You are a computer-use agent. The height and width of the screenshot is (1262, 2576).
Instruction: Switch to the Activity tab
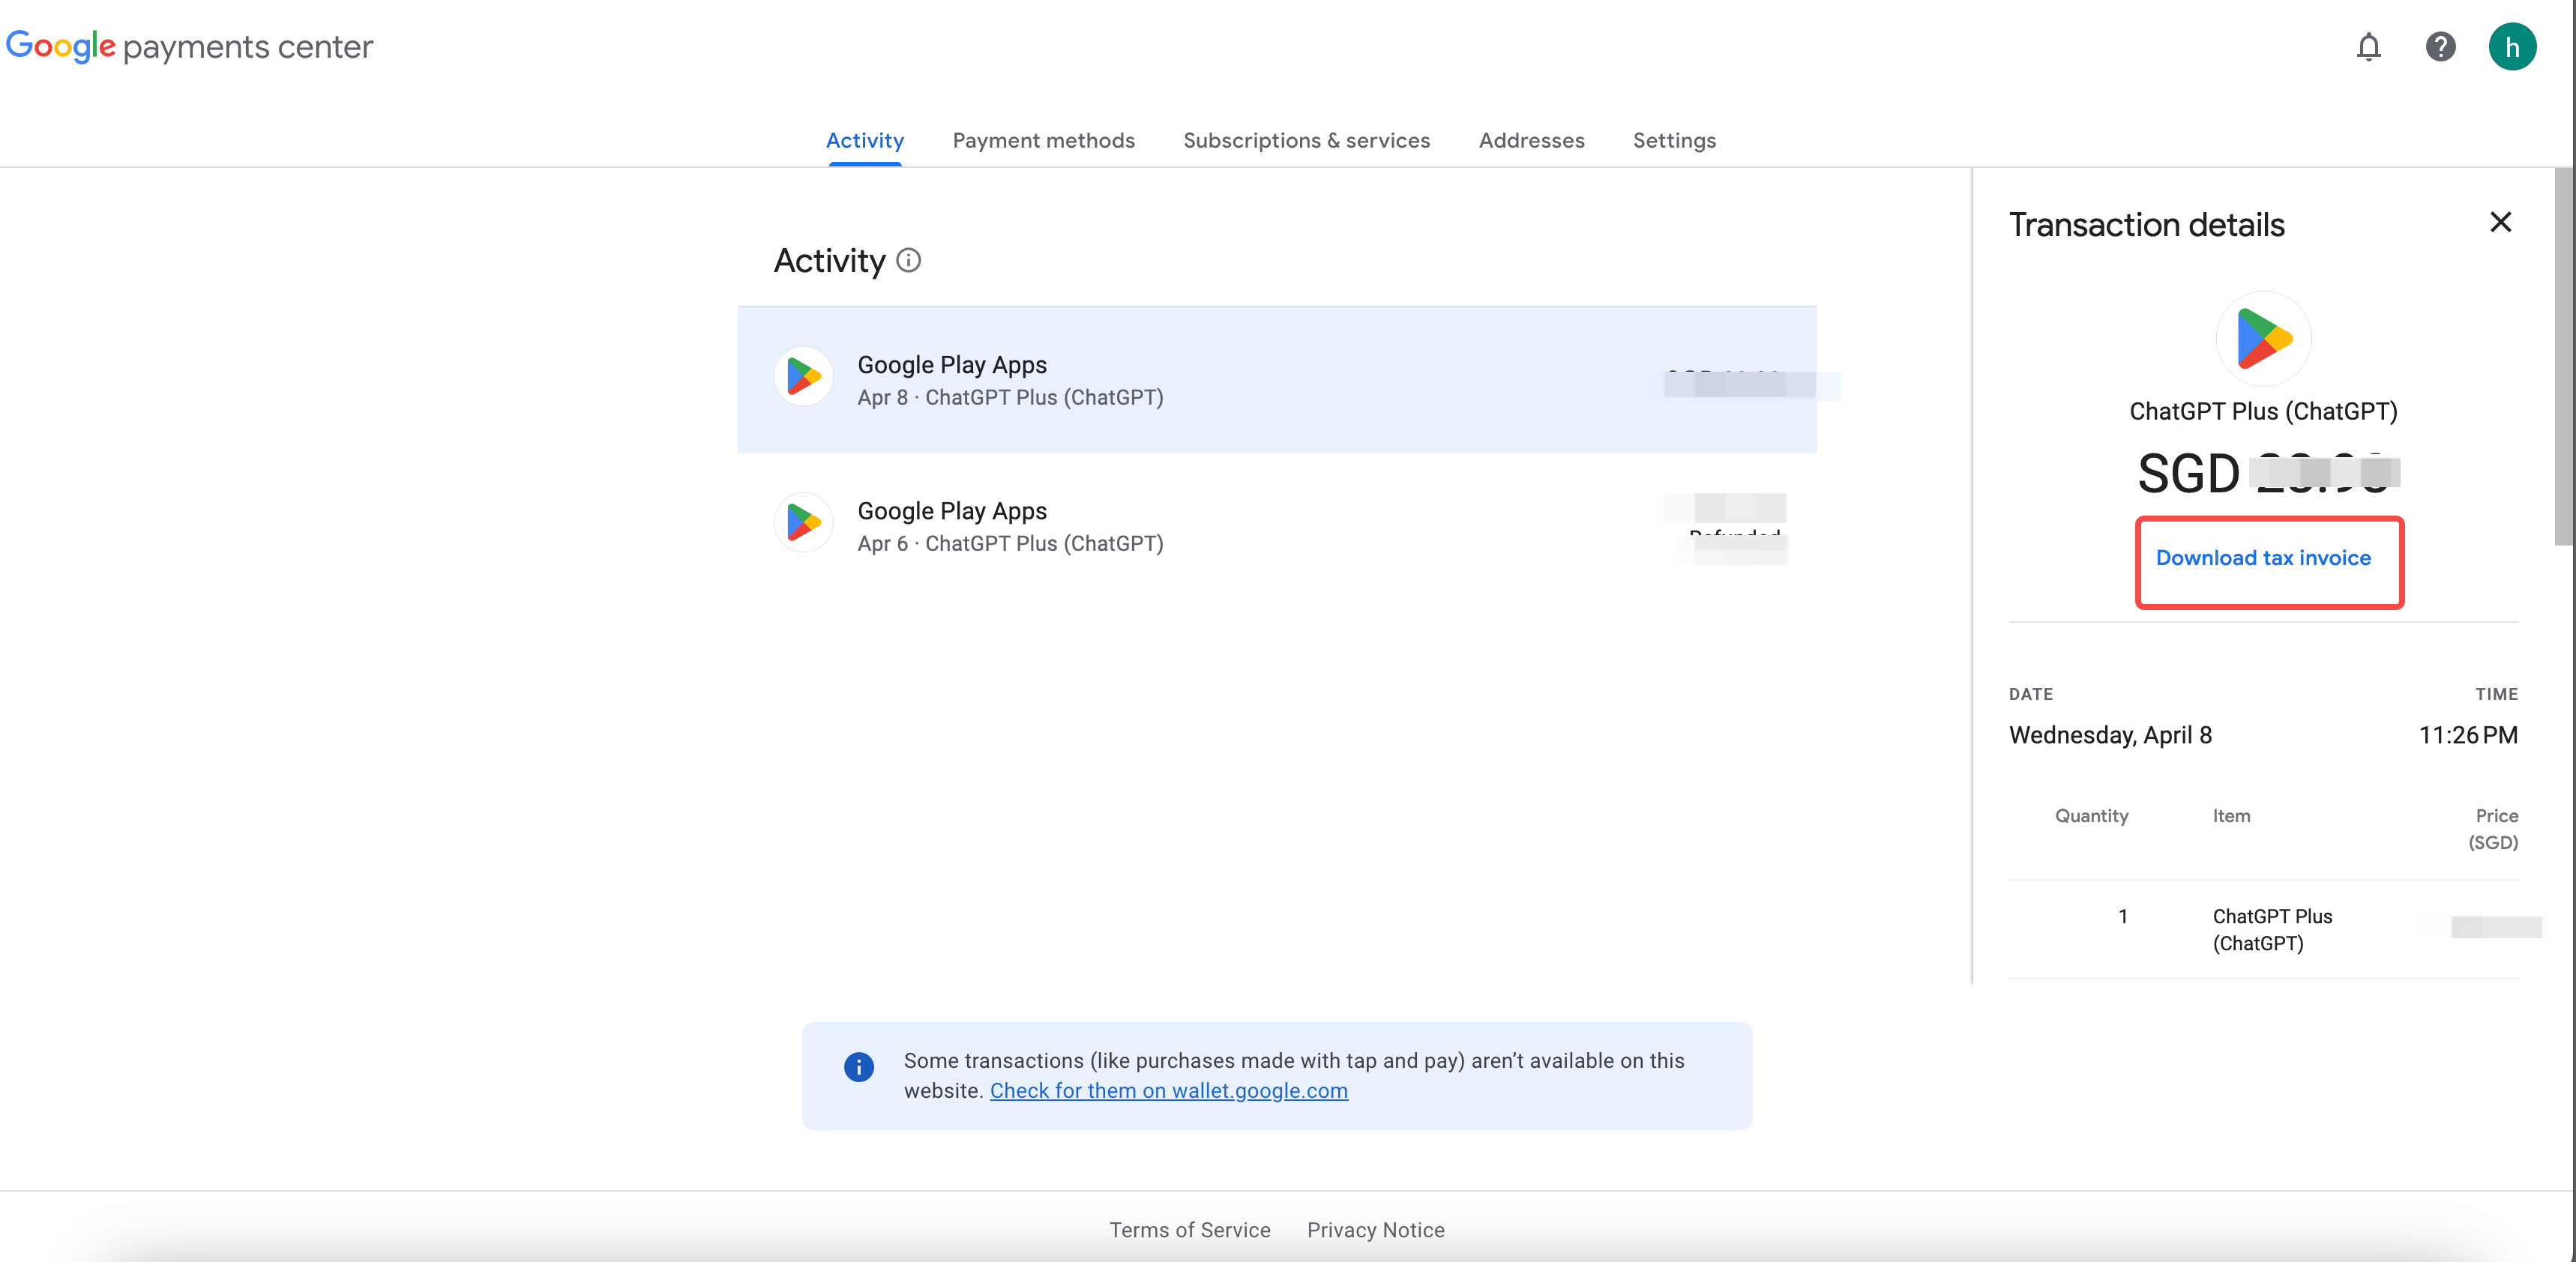865,141
